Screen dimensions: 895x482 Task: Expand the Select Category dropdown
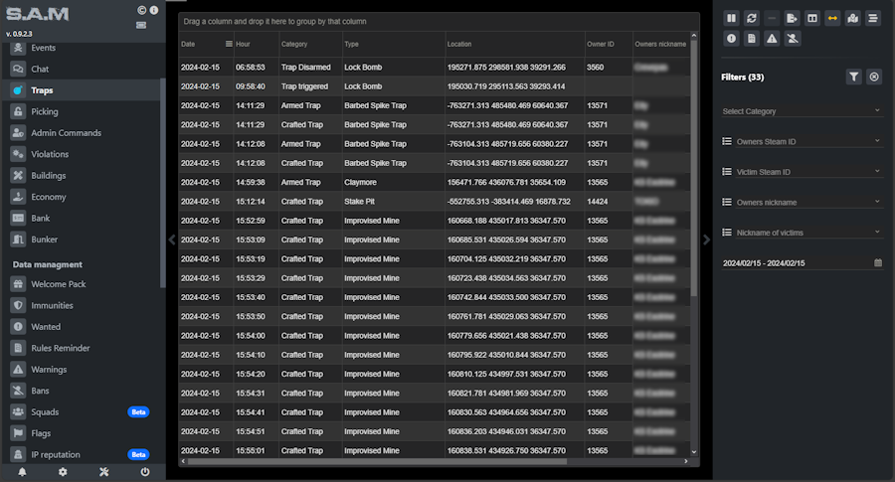click(x=802, y=111)
